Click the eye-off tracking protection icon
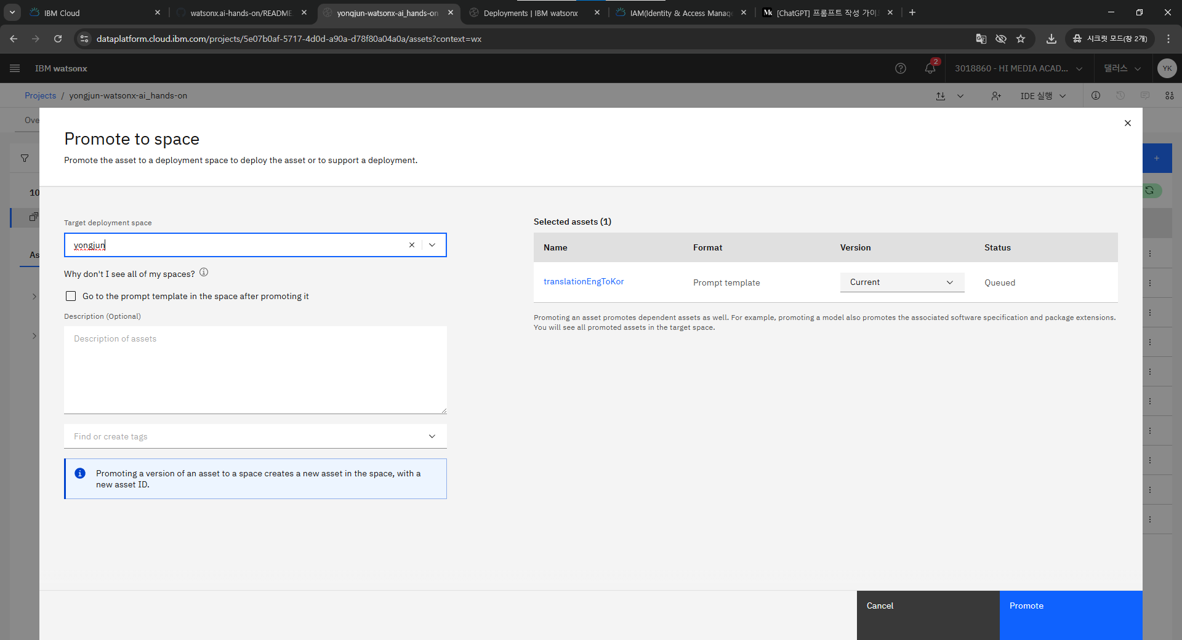 (1001, 39)
